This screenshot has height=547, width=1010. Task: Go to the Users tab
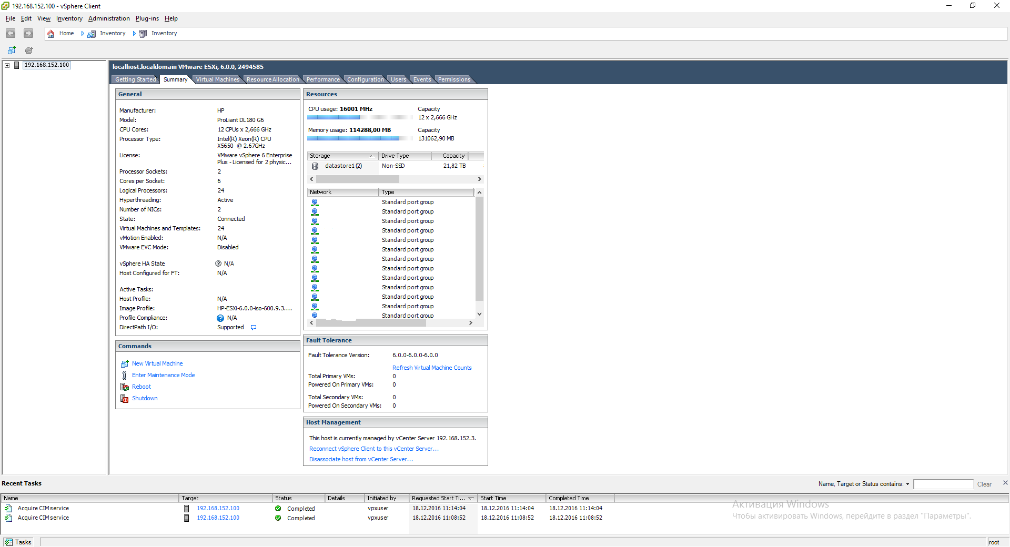(x=398, y=79)
